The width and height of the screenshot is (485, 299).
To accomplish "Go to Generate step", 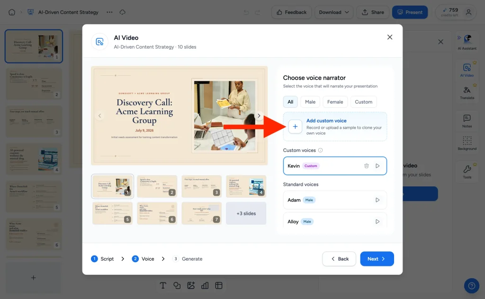I will click(188, 259).
